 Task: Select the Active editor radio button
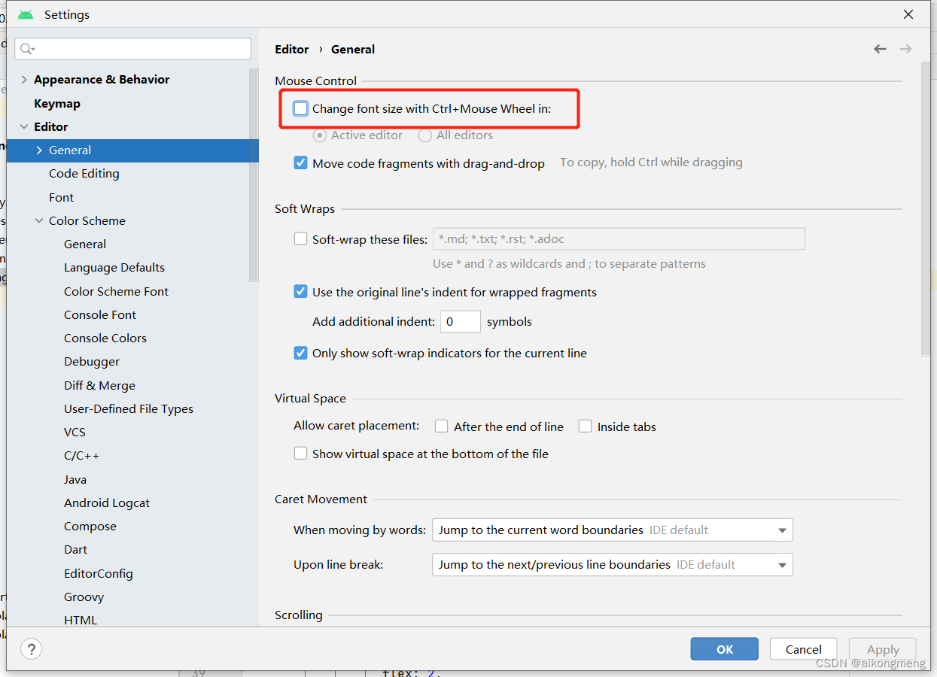[319, 135]
